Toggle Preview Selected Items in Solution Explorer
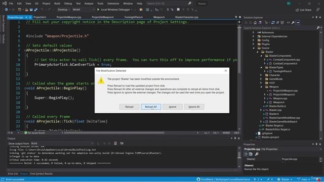Viewport: 324px width, 182px height. 298,22
